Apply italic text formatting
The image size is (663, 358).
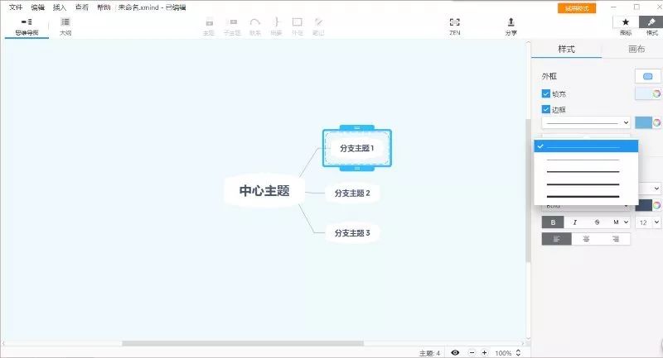[x=574, y=222]
